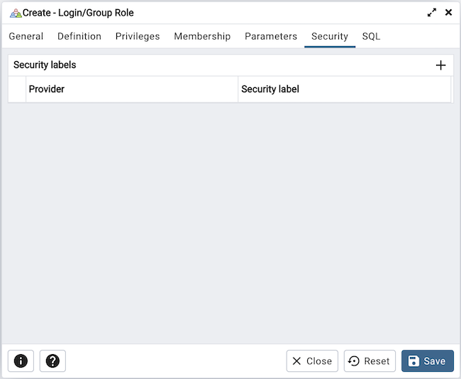461x379 pixels.
Task: Click the Security labels section heading
Action: 45,65
